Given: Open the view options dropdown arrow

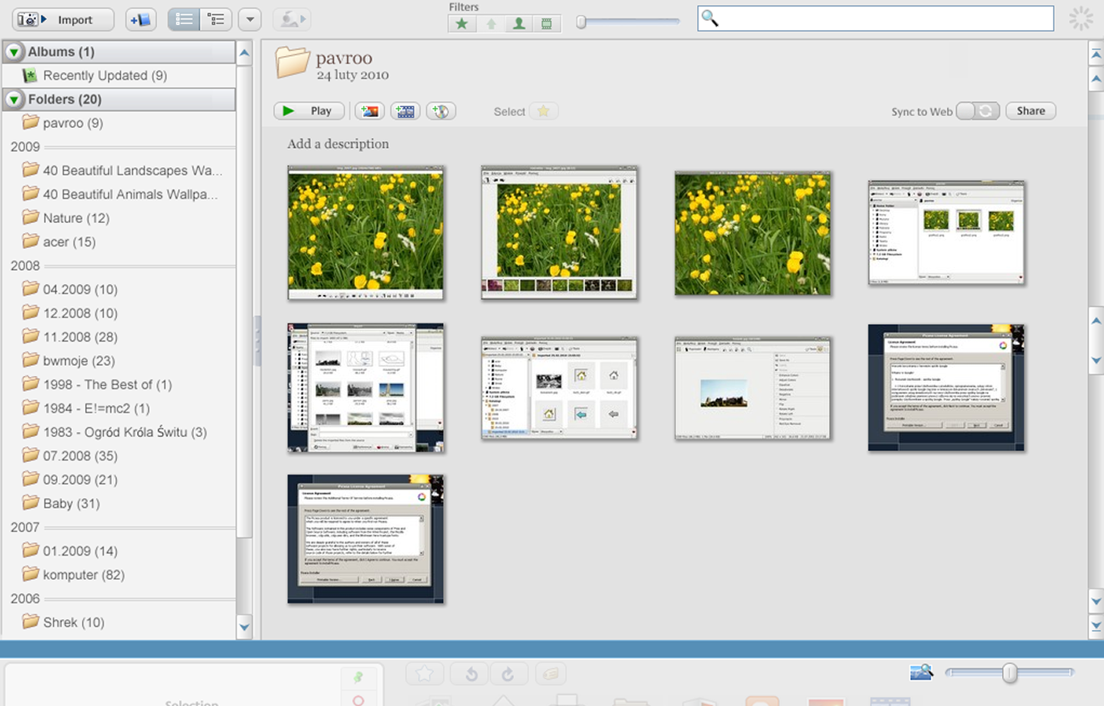Looking at the screenshot, I should 249,19.
